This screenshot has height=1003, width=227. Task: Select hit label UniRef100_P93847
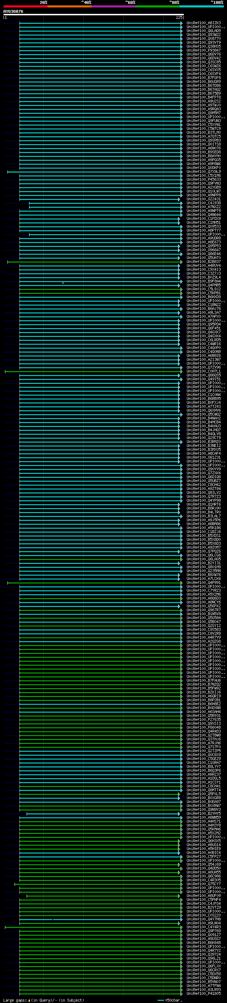pyautogui.click(x=204, y=50)
